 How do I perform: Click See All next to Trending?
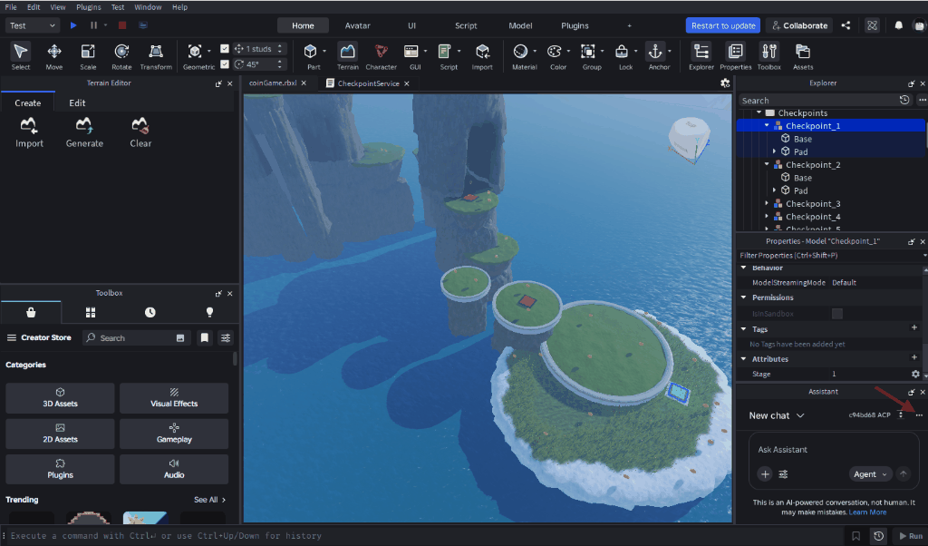click(209, 500)
